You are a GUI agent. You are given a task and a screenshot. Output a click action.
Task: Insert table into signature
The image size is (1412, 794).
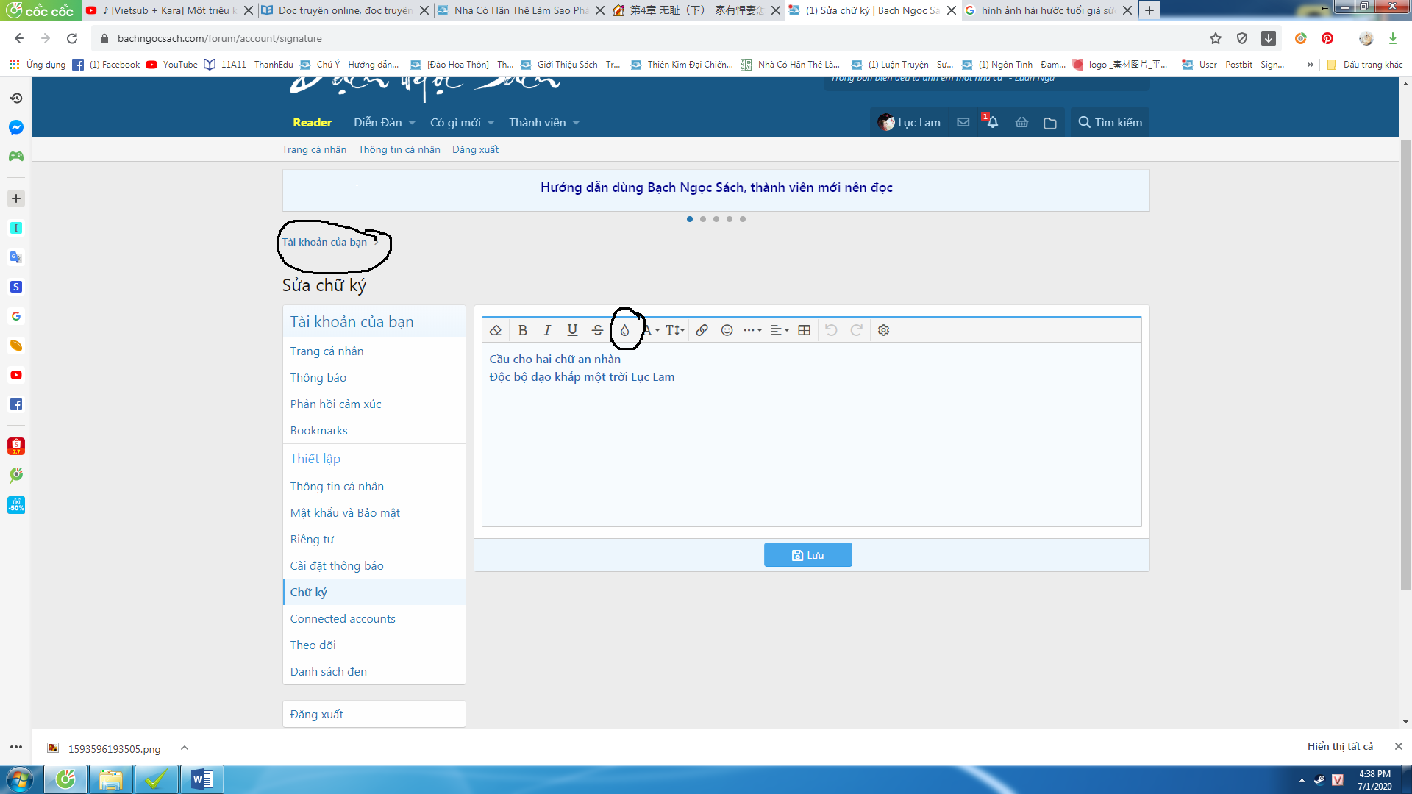tap(804, 330)
